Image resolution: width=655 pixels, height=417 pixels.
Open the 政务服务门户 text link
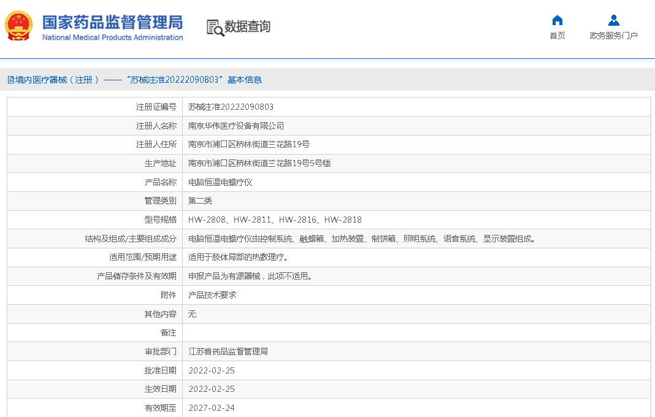(613, 36)
